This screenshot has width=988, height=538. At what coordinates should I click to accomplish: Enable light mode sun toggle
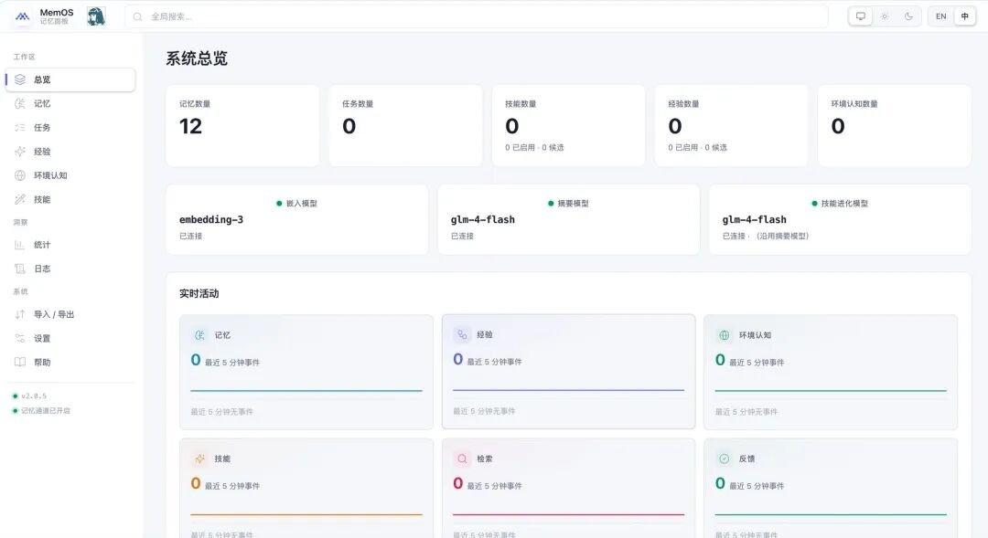pyautogui.click(x=885, y=16)
